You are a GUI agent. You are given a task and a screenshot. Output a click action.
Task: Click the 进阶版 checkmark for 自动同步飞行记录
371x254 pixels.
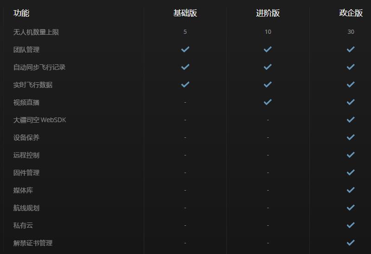click(268, 67)
